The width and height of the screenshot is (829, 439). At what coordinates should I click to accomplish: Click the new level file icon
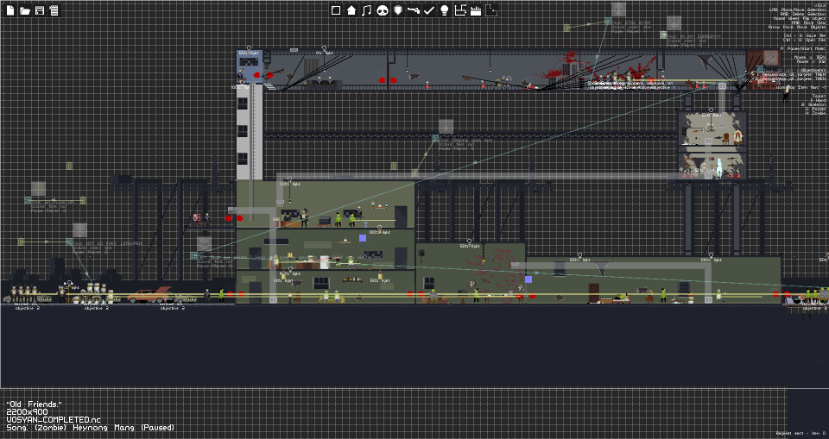click(x=10, y=10)
